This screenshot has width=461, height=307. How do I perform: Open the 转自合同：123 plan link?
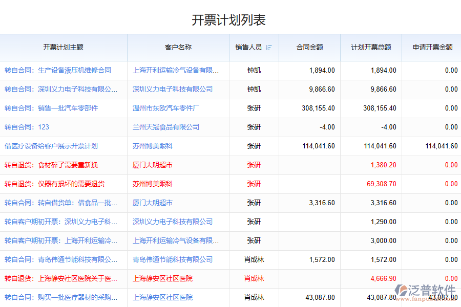pos(27,127)
